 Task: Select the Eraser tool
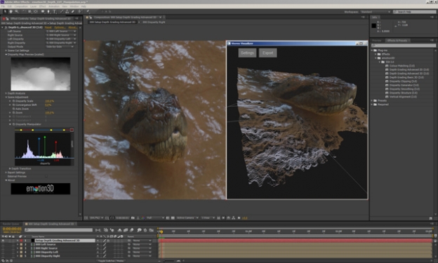tap(73, 11)
